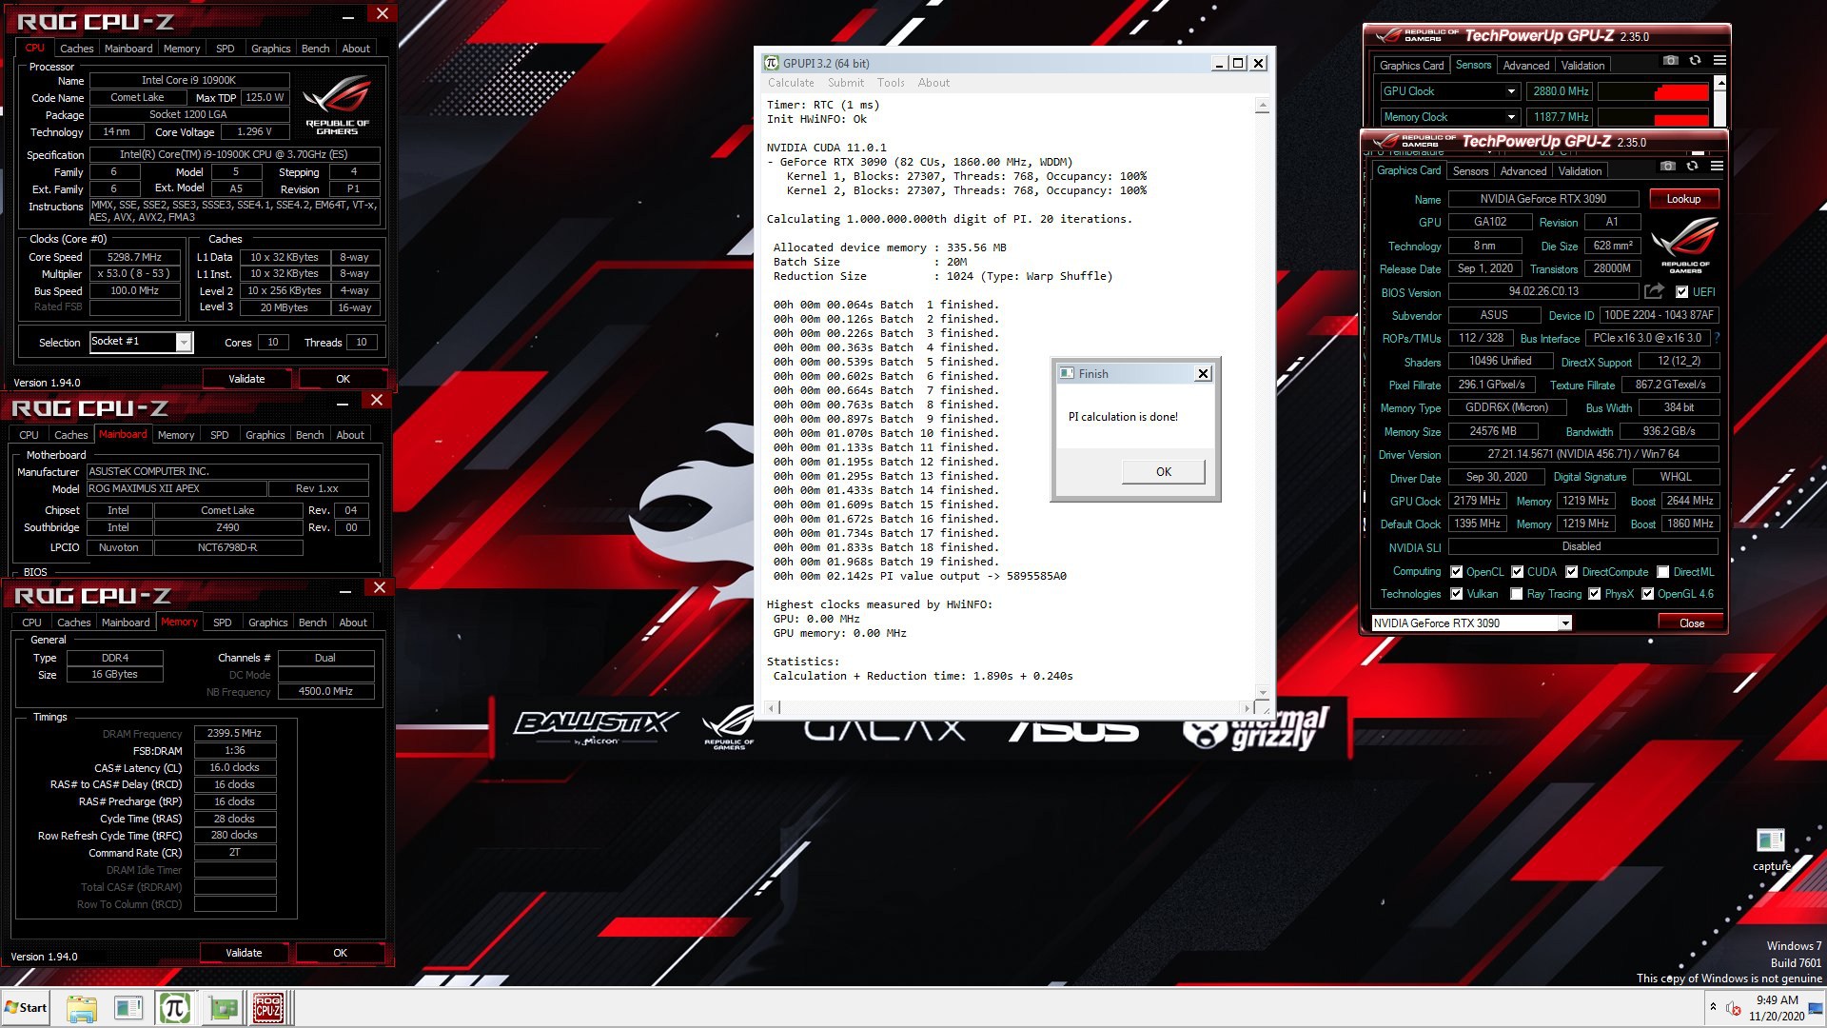Click OK in the Finish dialog
The height and width of the screenshot is (1028, 1827).
pyautogui.click(x=1163, y=472)
